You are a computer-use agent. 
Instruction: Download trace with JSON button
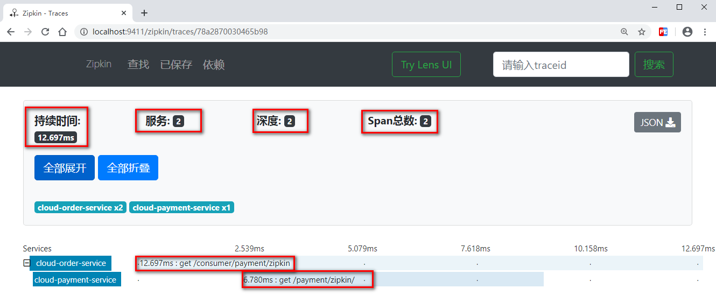657,122
